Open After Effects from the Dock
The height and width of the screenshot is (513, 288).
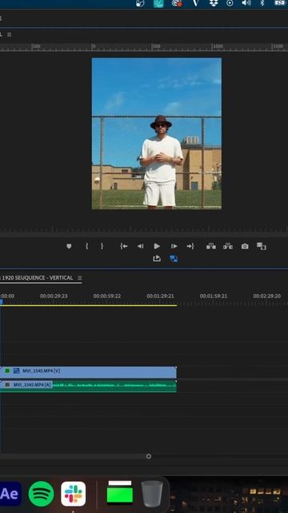(10, 494)
